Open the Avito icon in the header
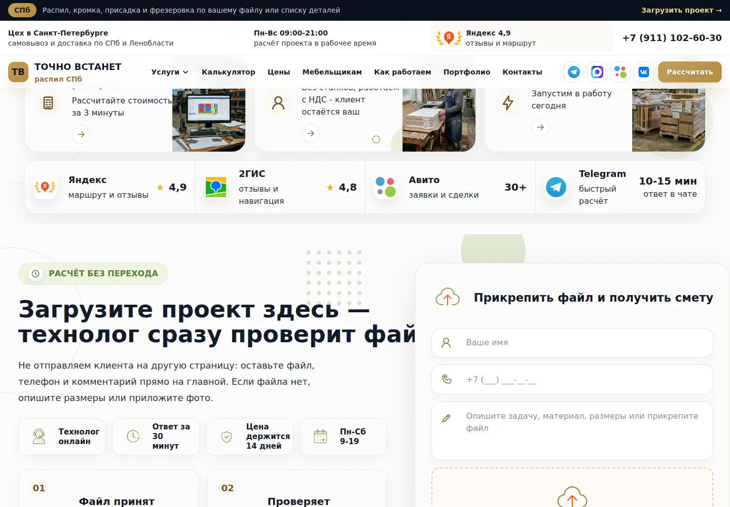Screen dimensions: 730x507 [620, 72]
